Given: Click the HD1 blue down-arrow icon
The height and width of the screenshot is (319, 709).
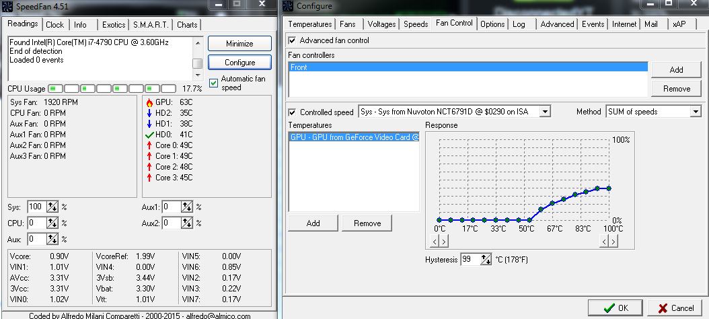Looking at the screenshot, I should pyautogui.click(x=149, y=124).
